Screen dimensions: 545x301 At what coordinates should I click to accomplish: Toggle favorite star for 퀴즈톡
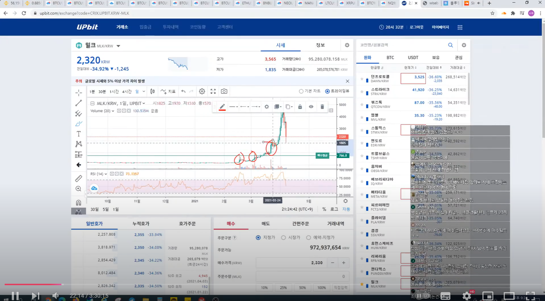362,105
